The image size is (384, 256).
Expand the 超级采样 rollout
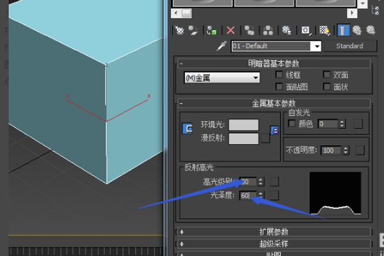point(273,244)
